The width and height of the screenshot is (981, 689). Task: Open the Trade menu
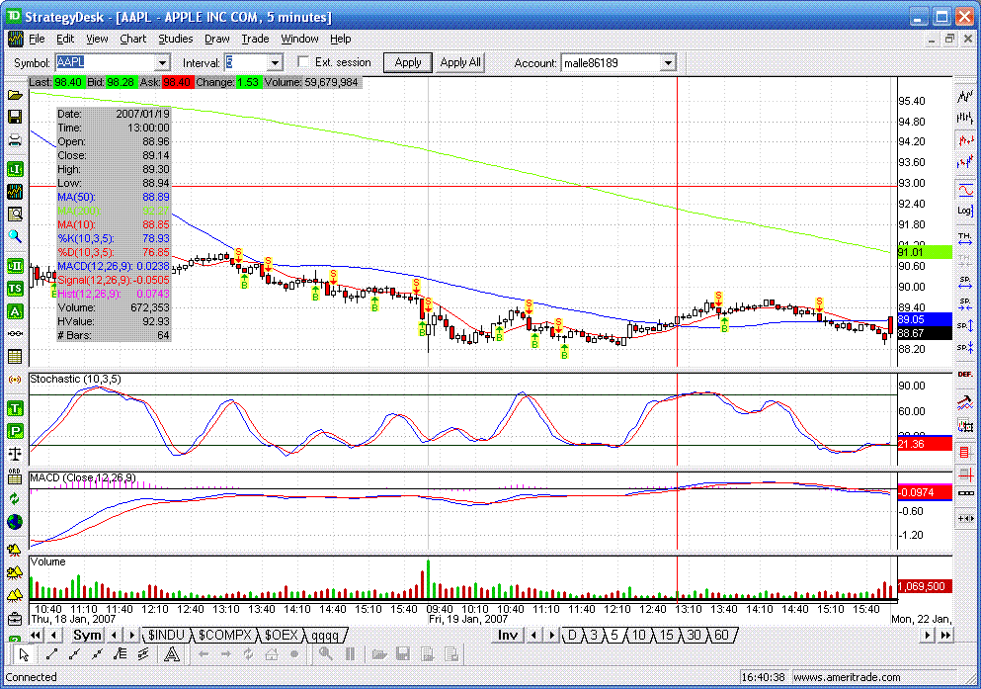pyautogui.click(x=255, y=39)
